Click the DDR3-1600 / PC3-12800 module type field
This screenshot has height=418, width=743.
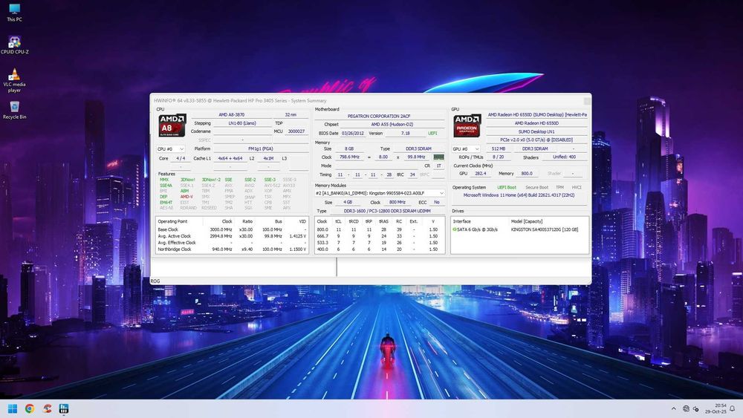coord(387,211)
